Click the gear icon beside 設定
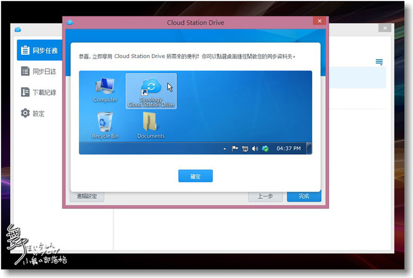 26,113
